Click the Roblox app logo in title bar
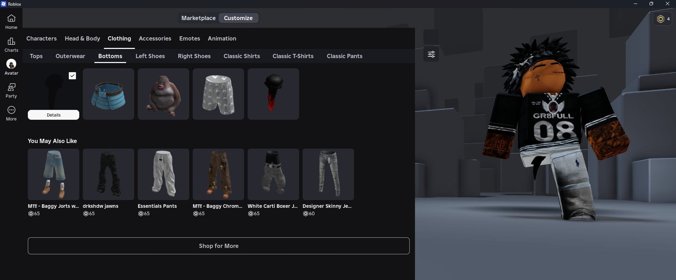The image size is (676, 280). coord(4,4)
